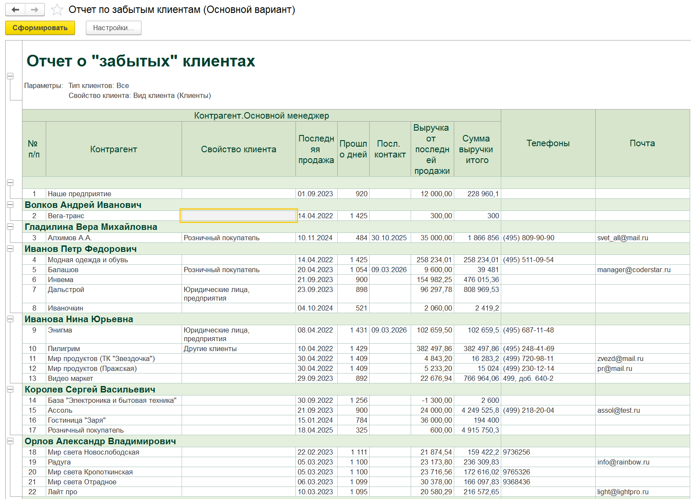The image size is (691, 499).
Task: Collapse the Наше предприятие group
Action: click(10, 183)
